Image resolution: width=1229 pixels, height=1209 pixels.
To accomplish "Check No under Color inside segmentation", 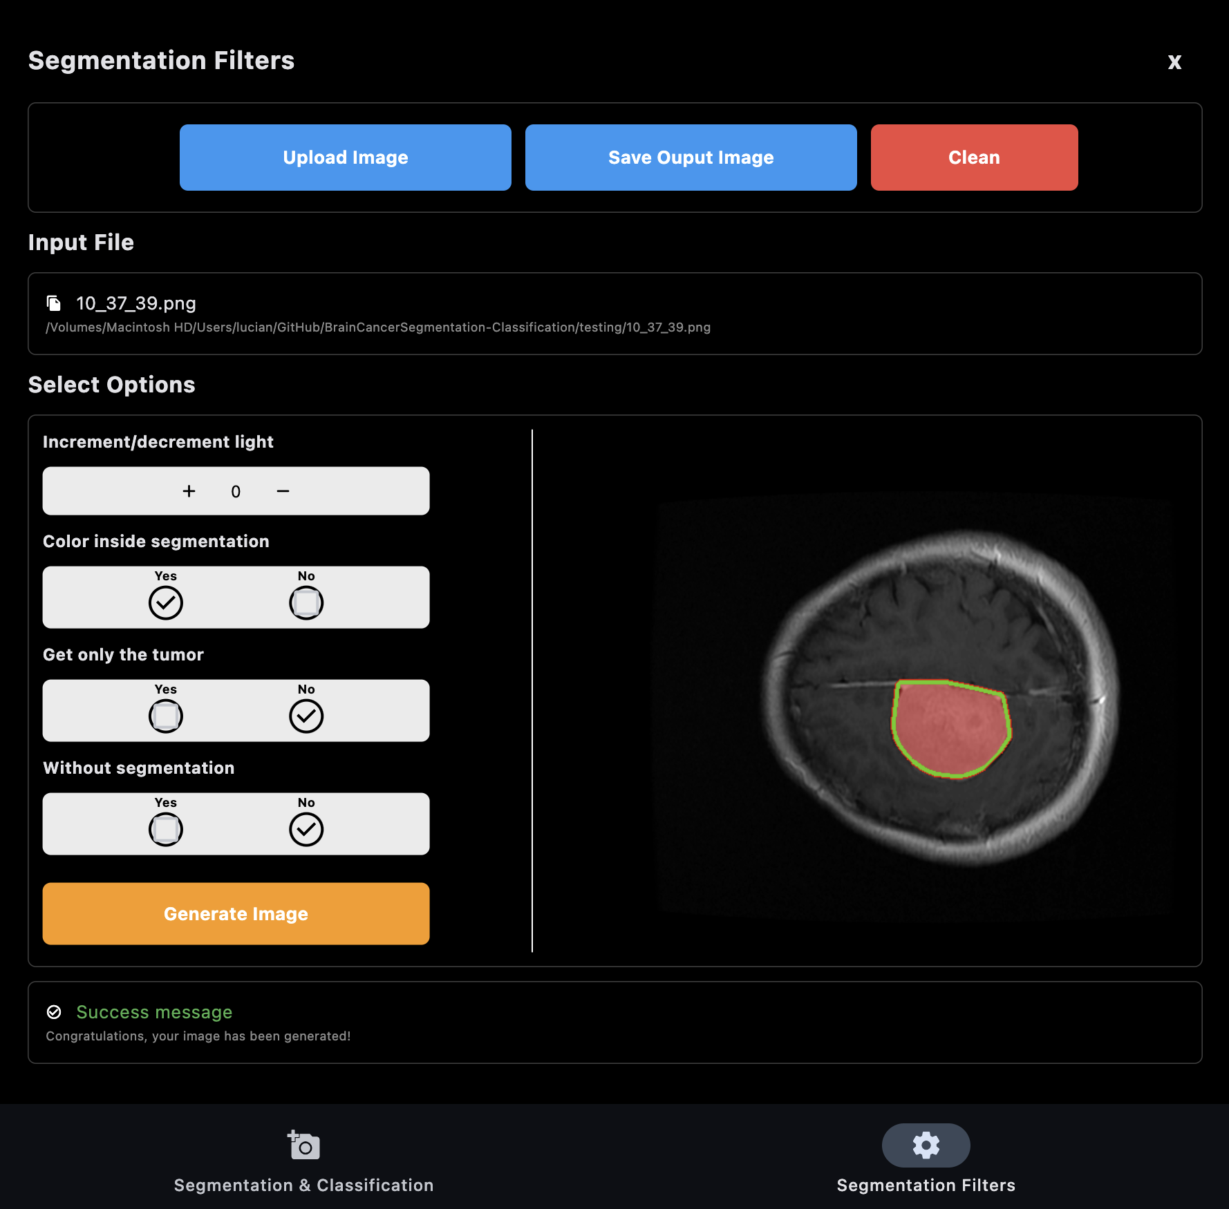I will tap(306, 602).
